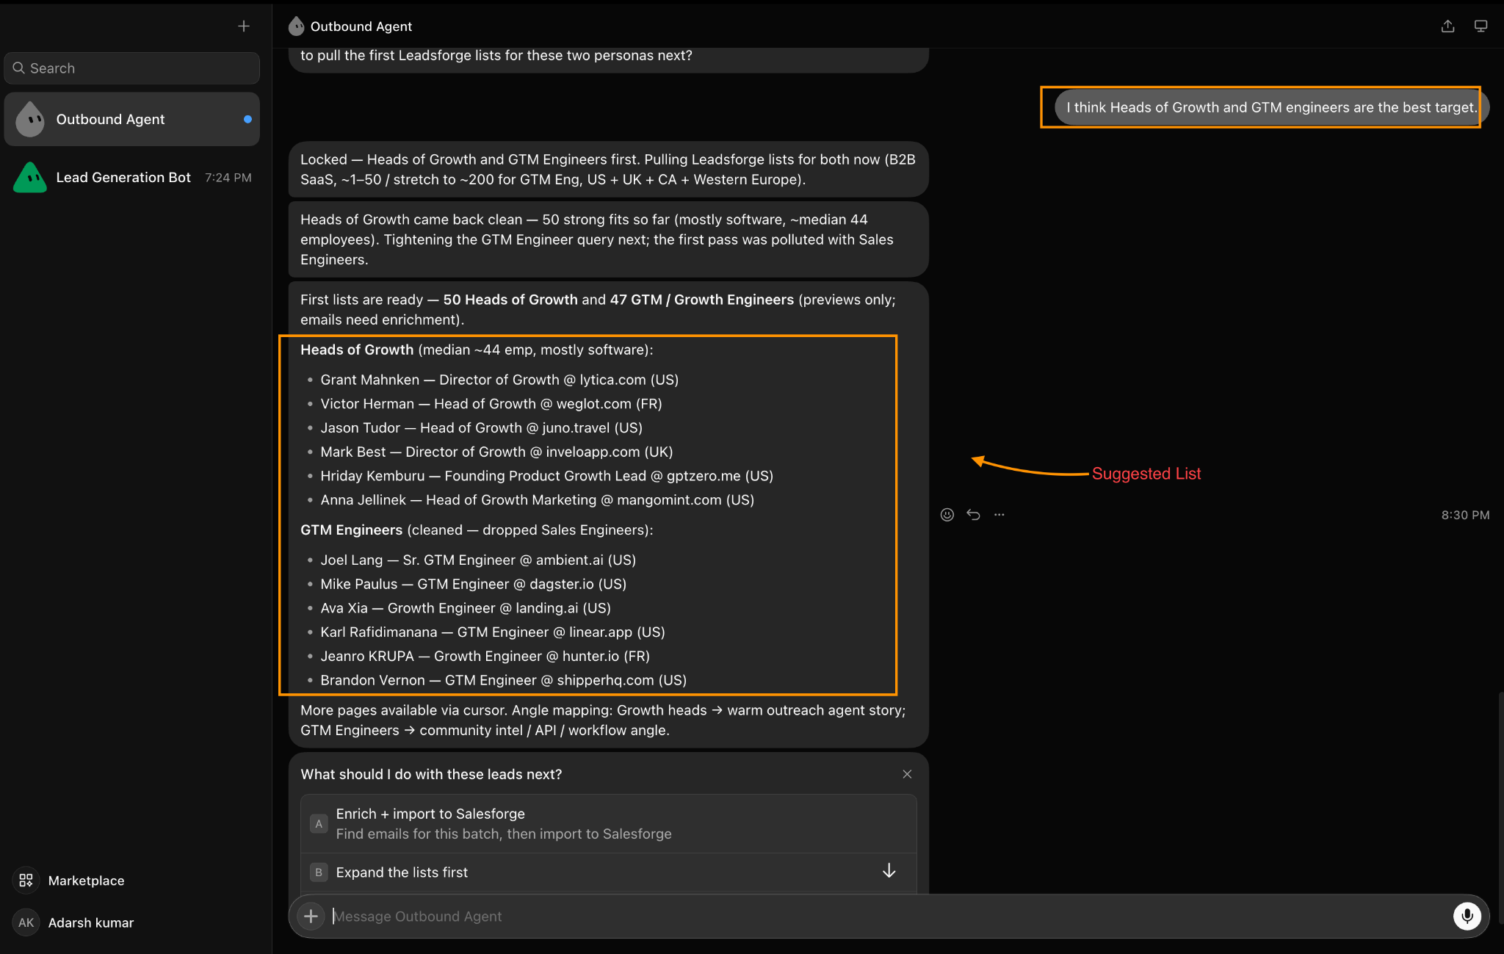1504x954 pixels.
Task: Choose option B Expand the lists first
Action: tap(608, 872)
